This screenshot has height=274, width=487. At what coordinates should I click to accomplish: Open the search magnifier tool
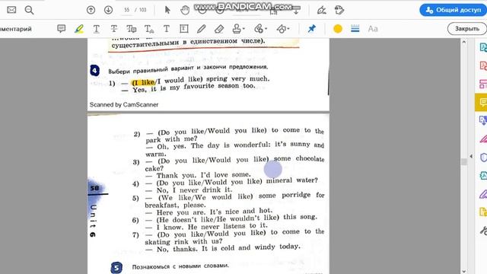pos(29,10)
